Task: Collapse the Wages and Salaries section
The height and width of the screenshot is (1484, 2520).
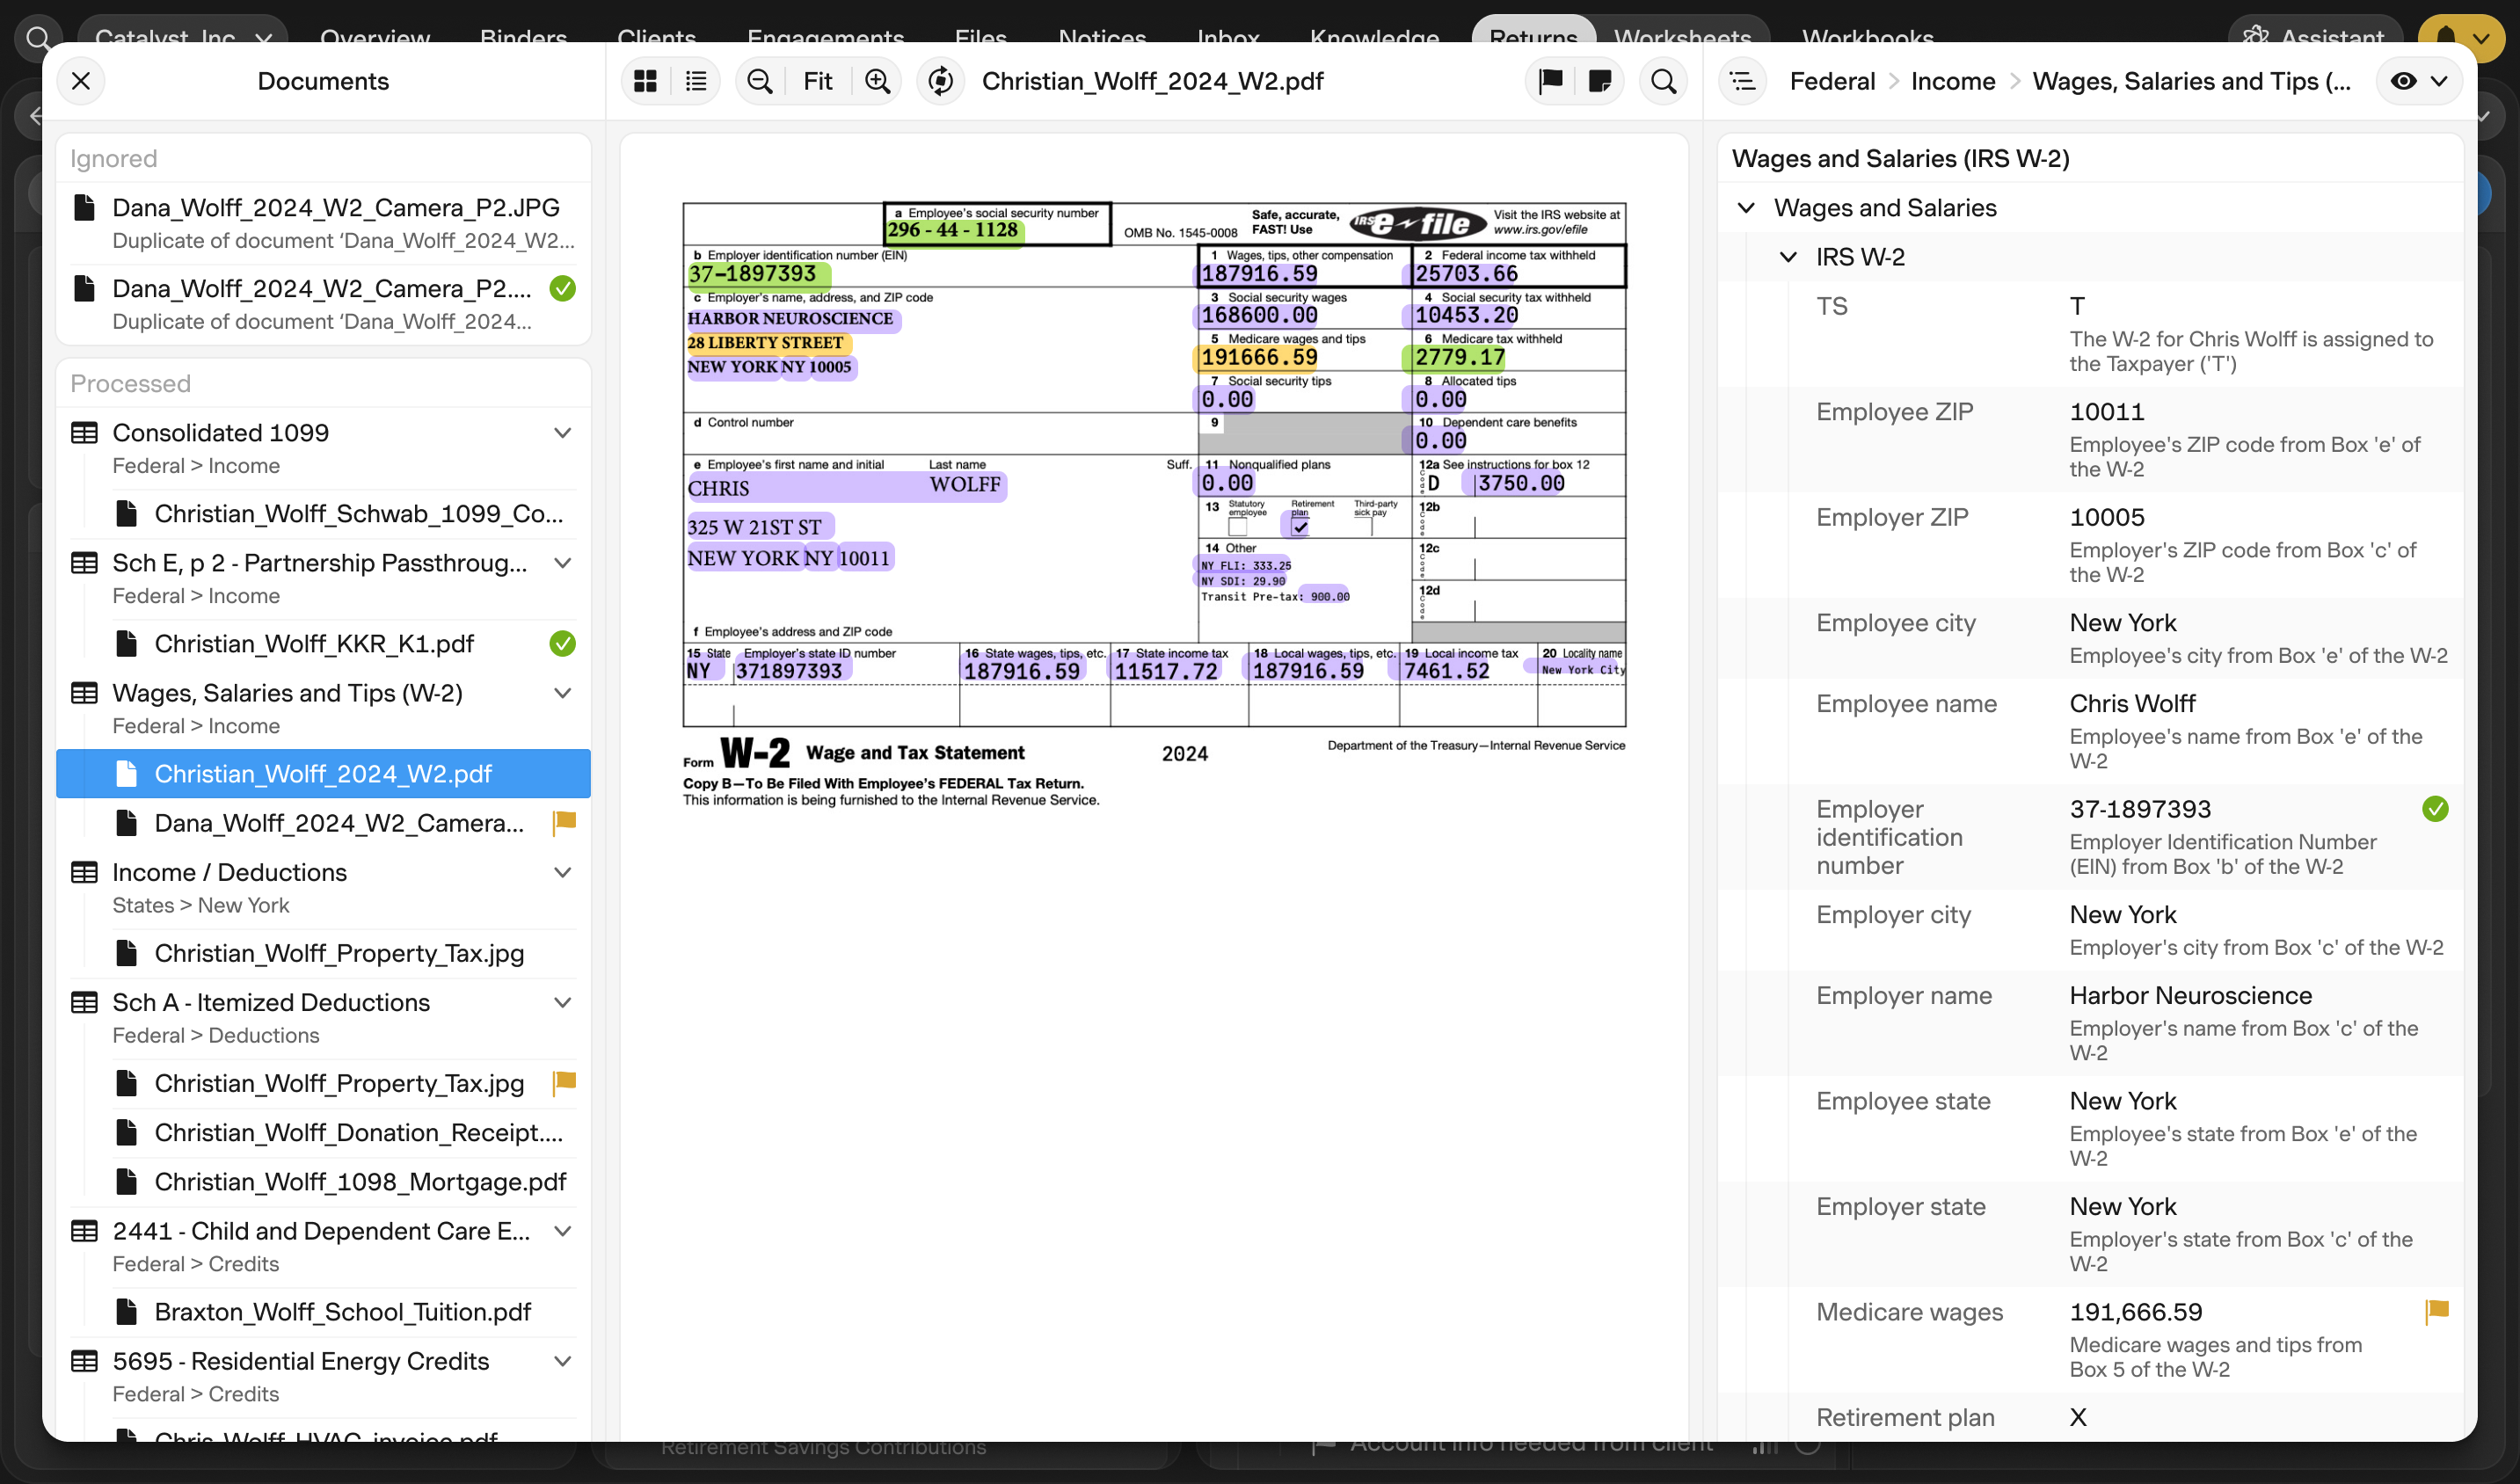Action: (x=1746, y=208)
